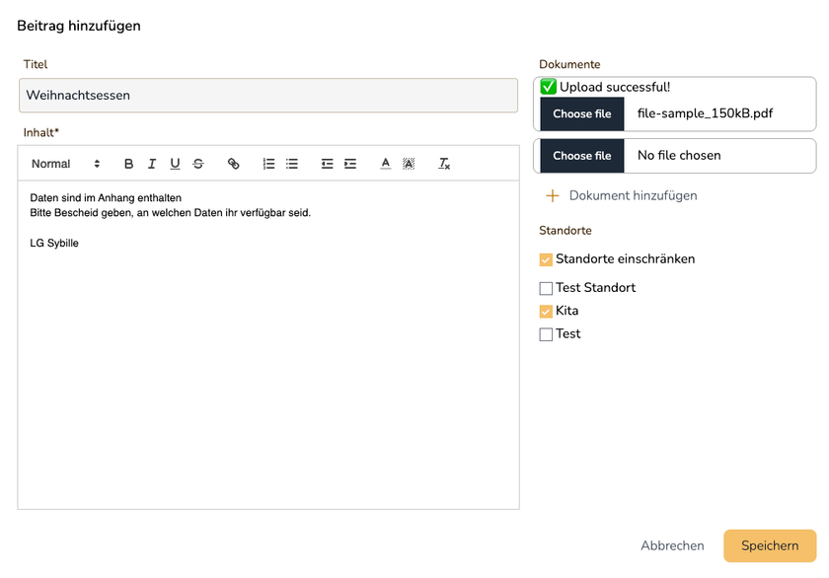Apply italic formatting to text

pyautogui.click(x=152, y=164)
